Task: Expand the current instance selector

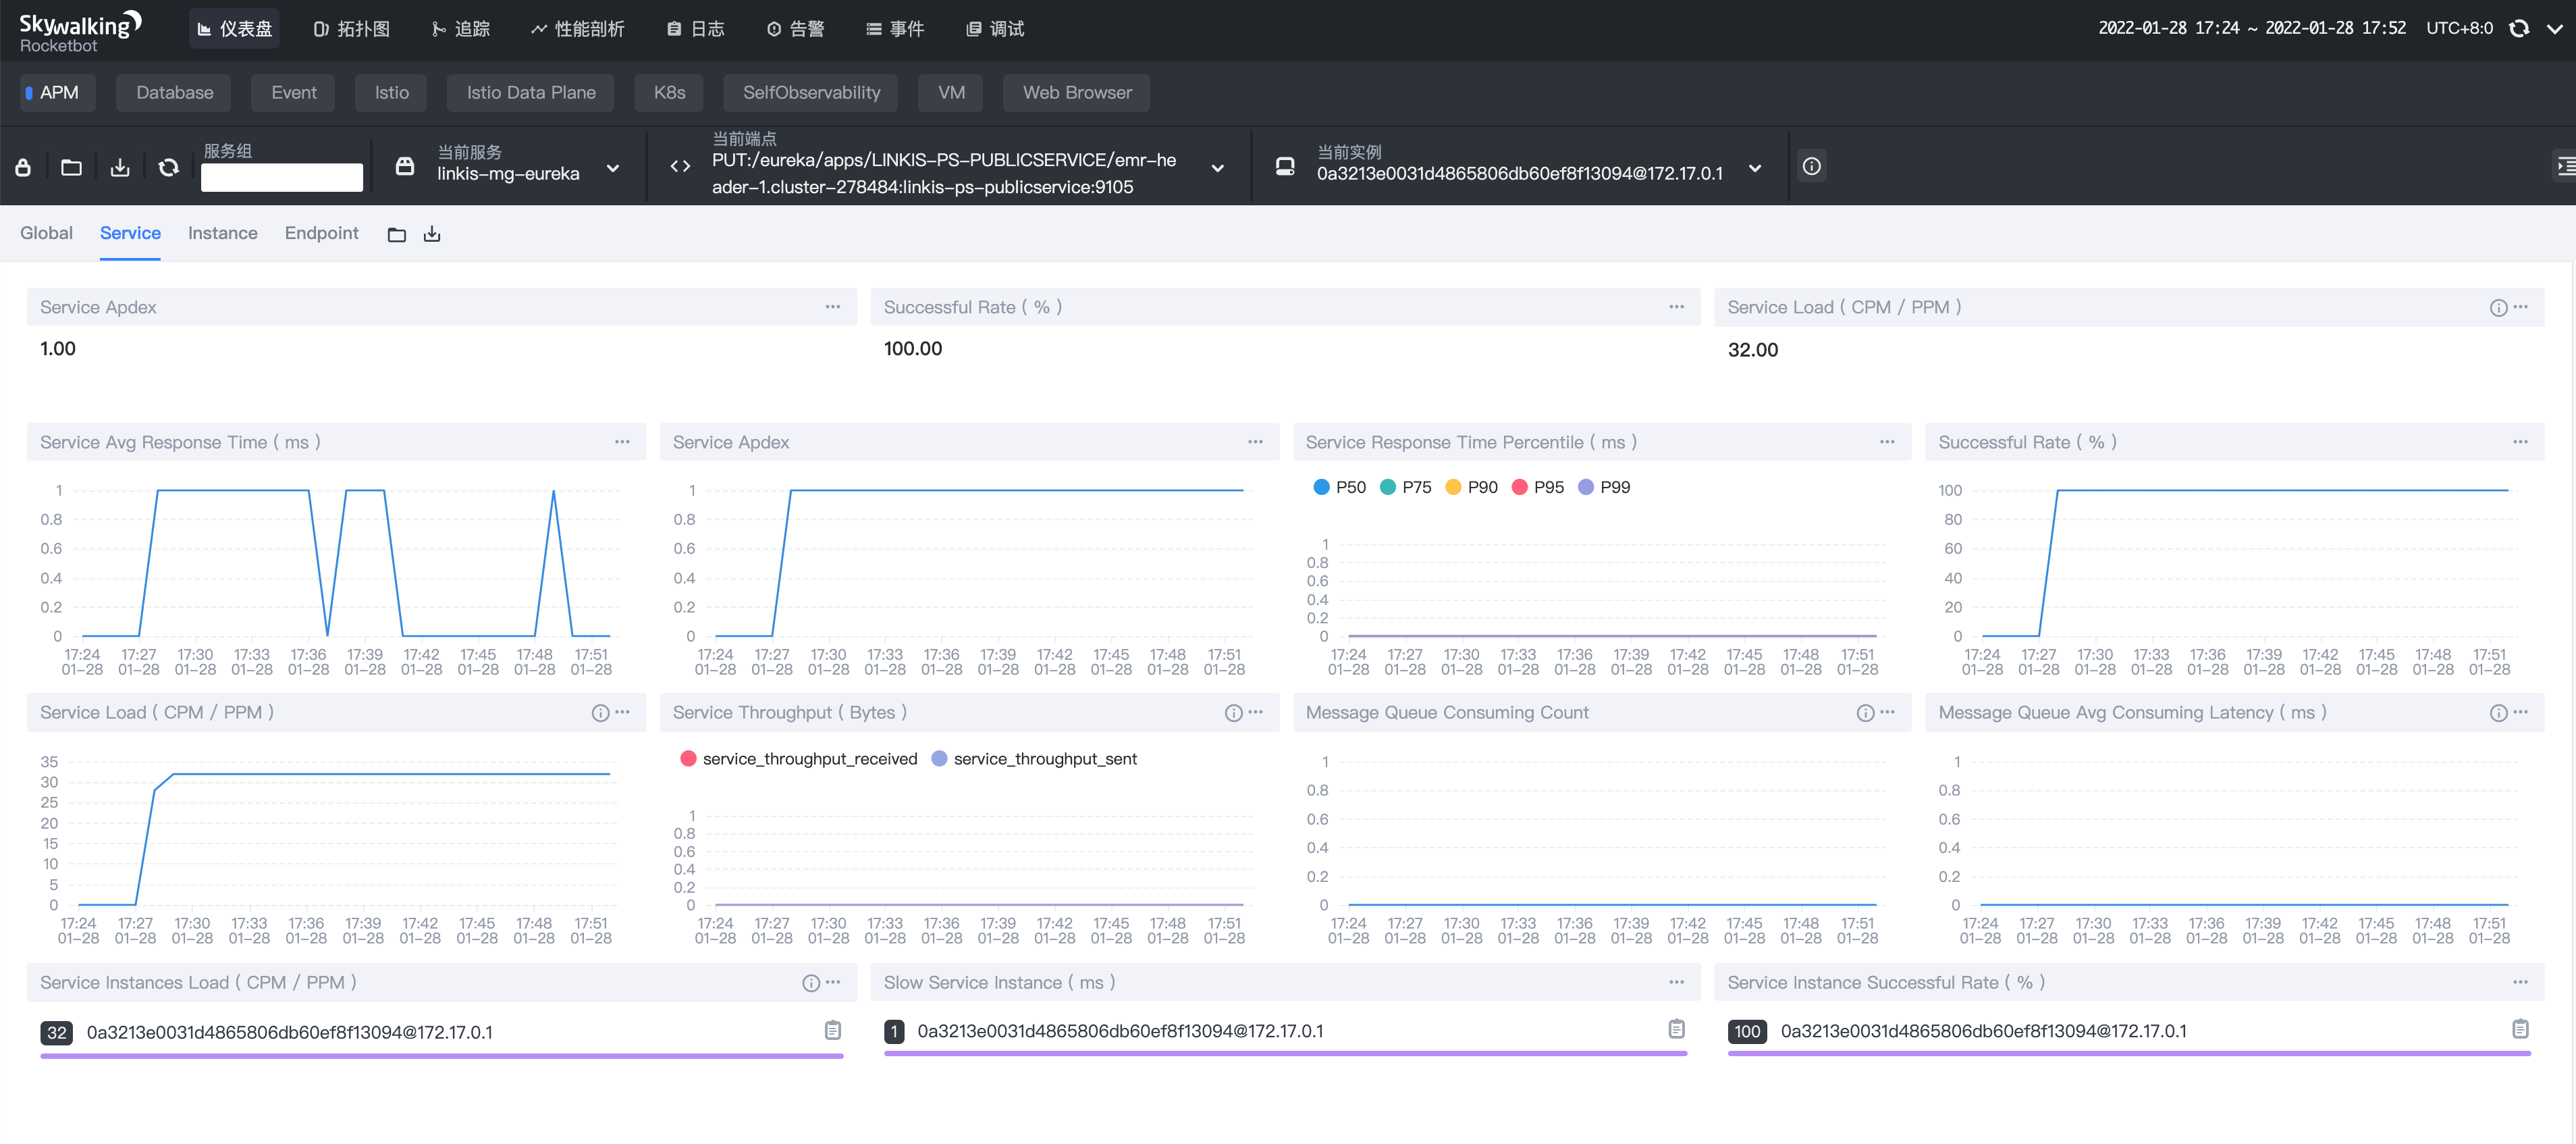Action: [x=1754, y=168]
